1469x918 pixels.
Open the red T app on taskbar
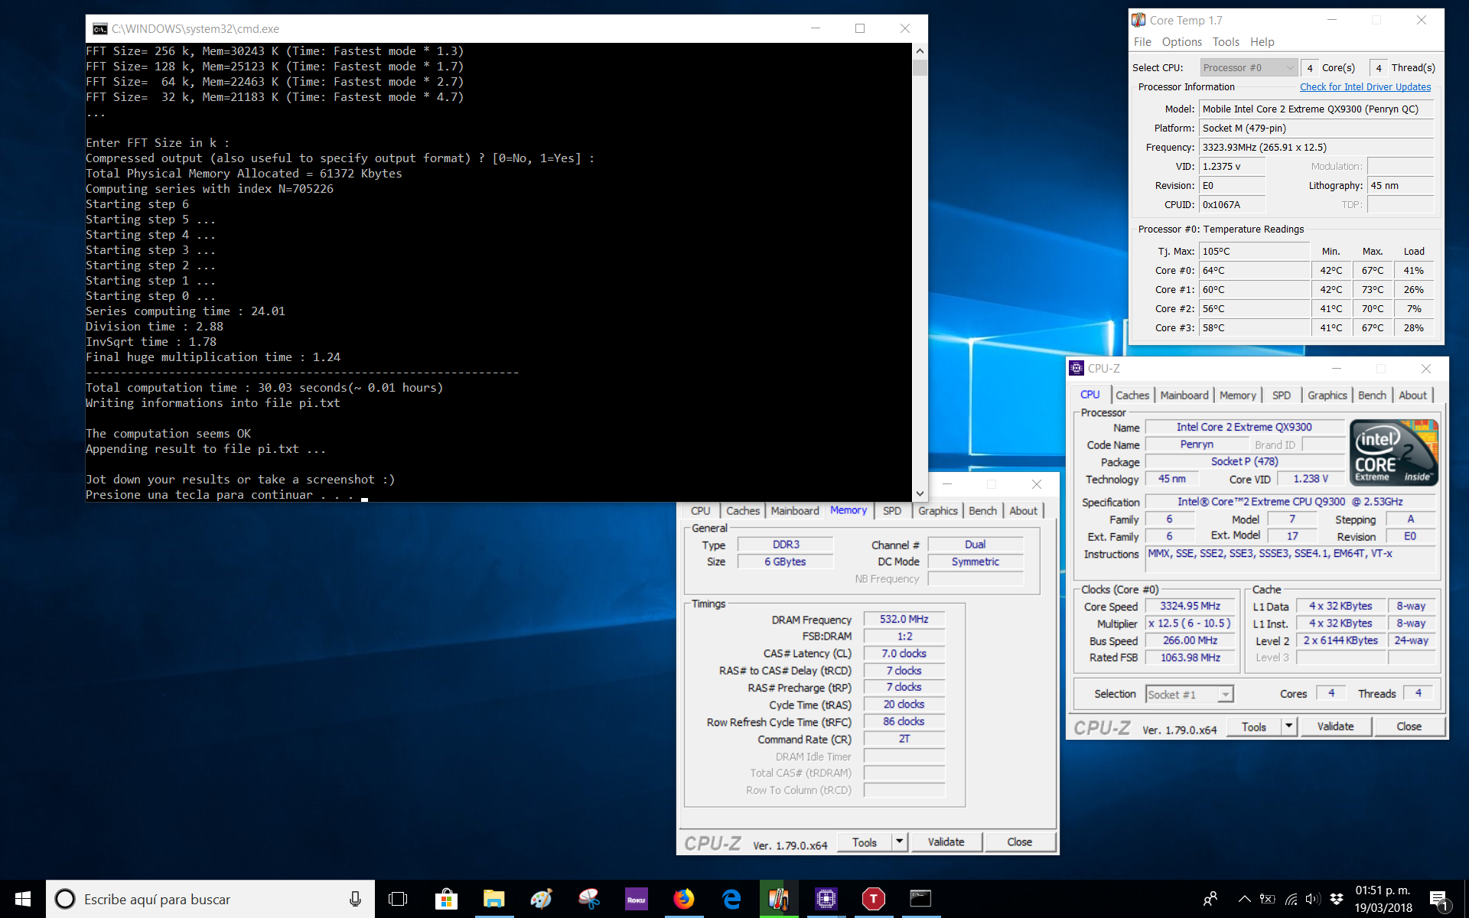(x=874, y=899)
